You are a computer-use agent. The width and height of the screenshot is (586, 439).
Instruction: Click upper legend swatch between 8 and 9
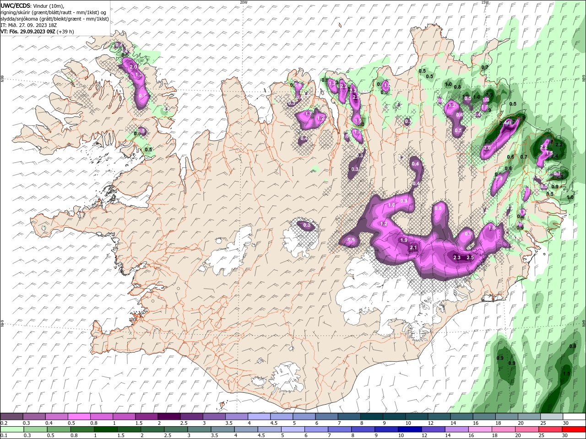coord(372,417)
